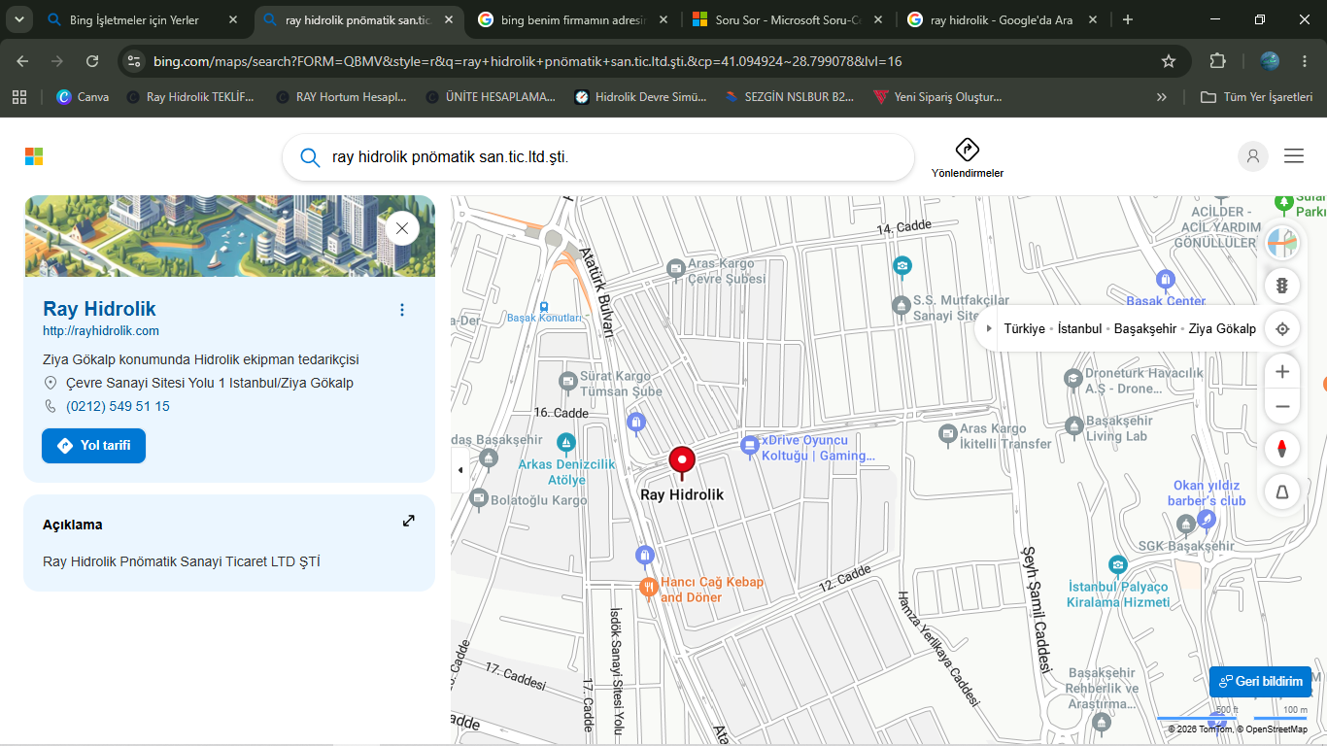Reset map orientation with compass icon

[1282, 449]
